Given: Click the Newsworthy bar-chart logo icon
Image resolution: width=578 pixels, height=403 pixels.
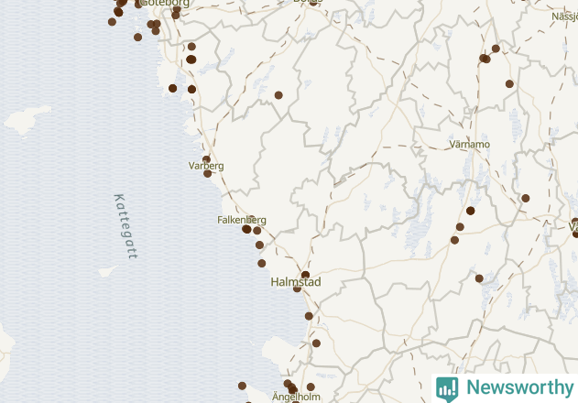Looking at the screenshot, I should (x=447, y=389).
